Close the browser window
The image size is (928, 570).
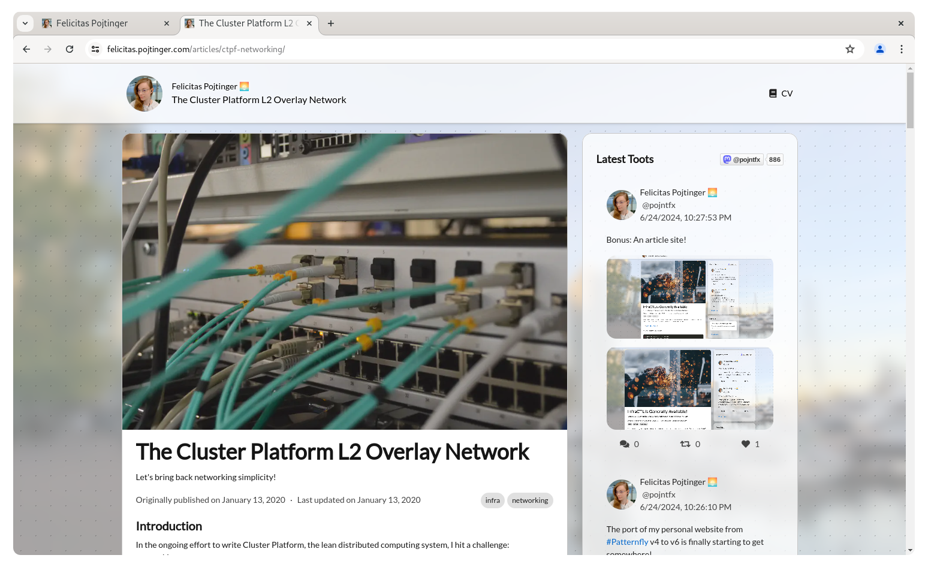(900, 23)
